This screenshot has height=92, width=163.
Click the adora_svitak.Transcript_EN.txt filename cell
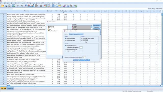click(26, 57)
